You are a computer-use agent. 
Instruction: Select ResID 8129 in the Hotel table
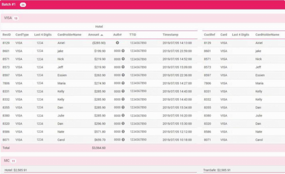6,43
